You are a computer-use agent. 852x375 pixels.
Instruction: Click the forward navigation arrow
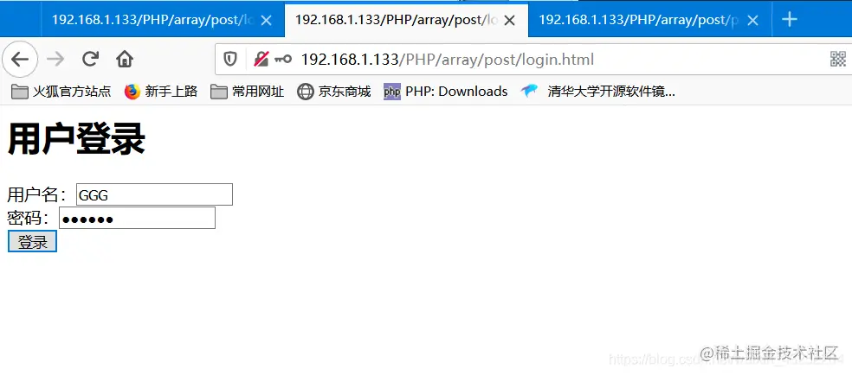[55, 59]
